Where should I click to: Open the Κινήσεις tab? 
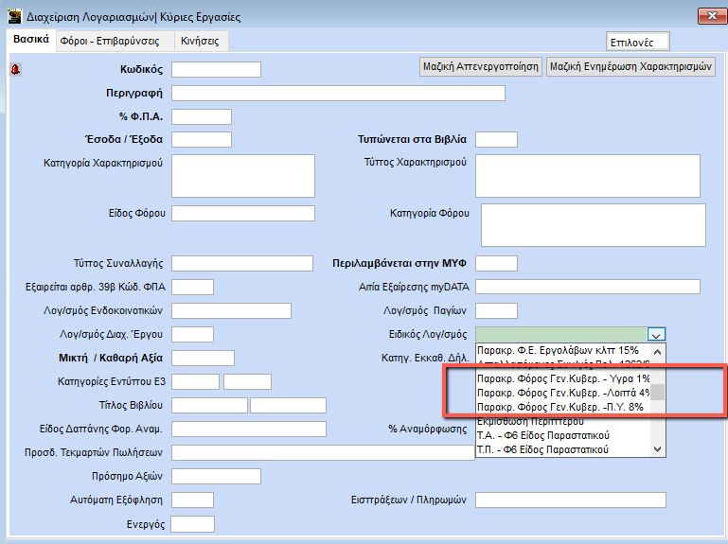[200, 42]
